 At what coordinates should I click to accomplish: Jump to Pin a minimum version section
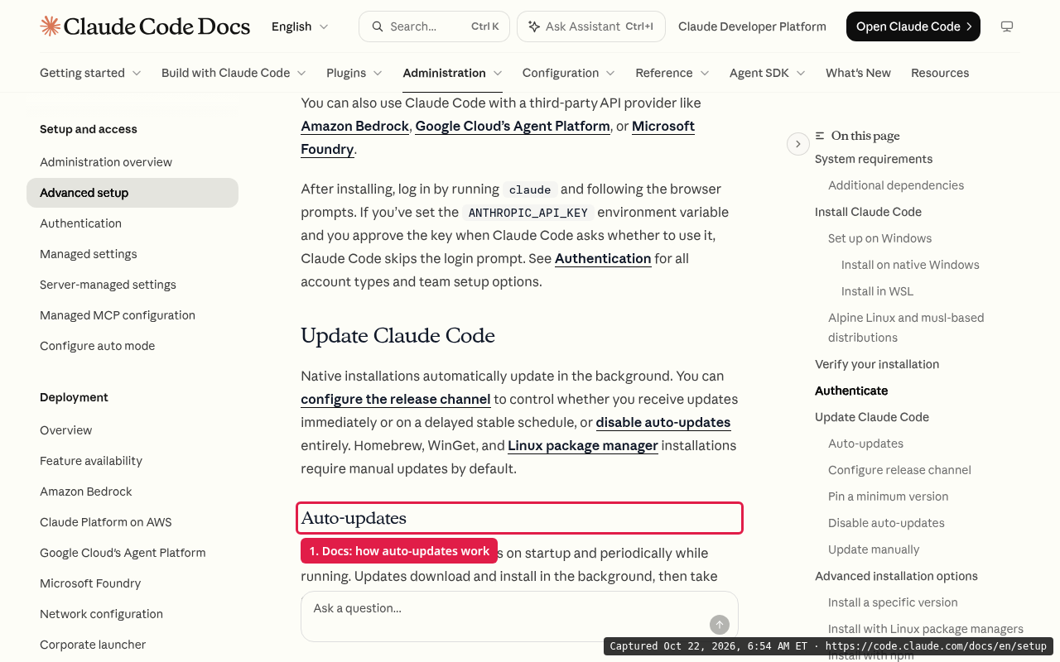tap(888, 496)
